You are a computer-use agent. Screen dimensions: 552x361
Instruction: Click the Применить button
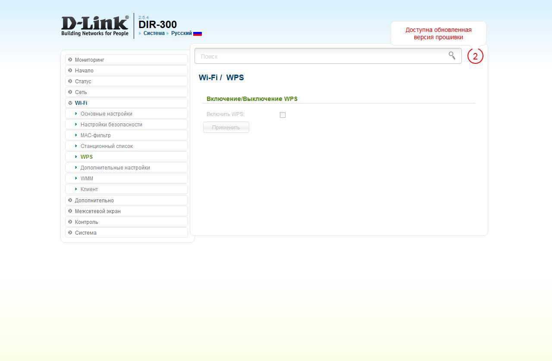226,127
